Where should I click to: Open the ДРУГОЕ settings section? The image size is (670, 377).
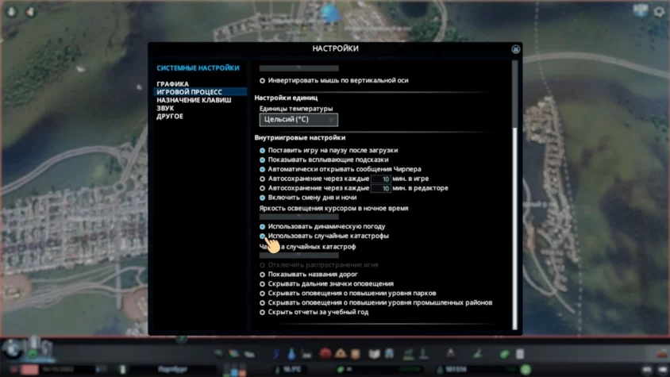pos(170,116)
